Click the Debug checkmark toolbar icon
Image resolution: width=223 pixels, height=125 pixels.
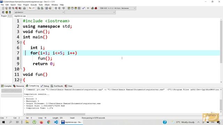[x=84, y=8]
